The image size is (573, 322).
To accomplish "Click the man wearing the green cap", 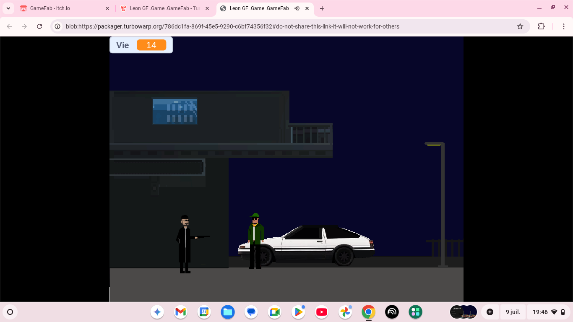I will (x=255, y=241).
